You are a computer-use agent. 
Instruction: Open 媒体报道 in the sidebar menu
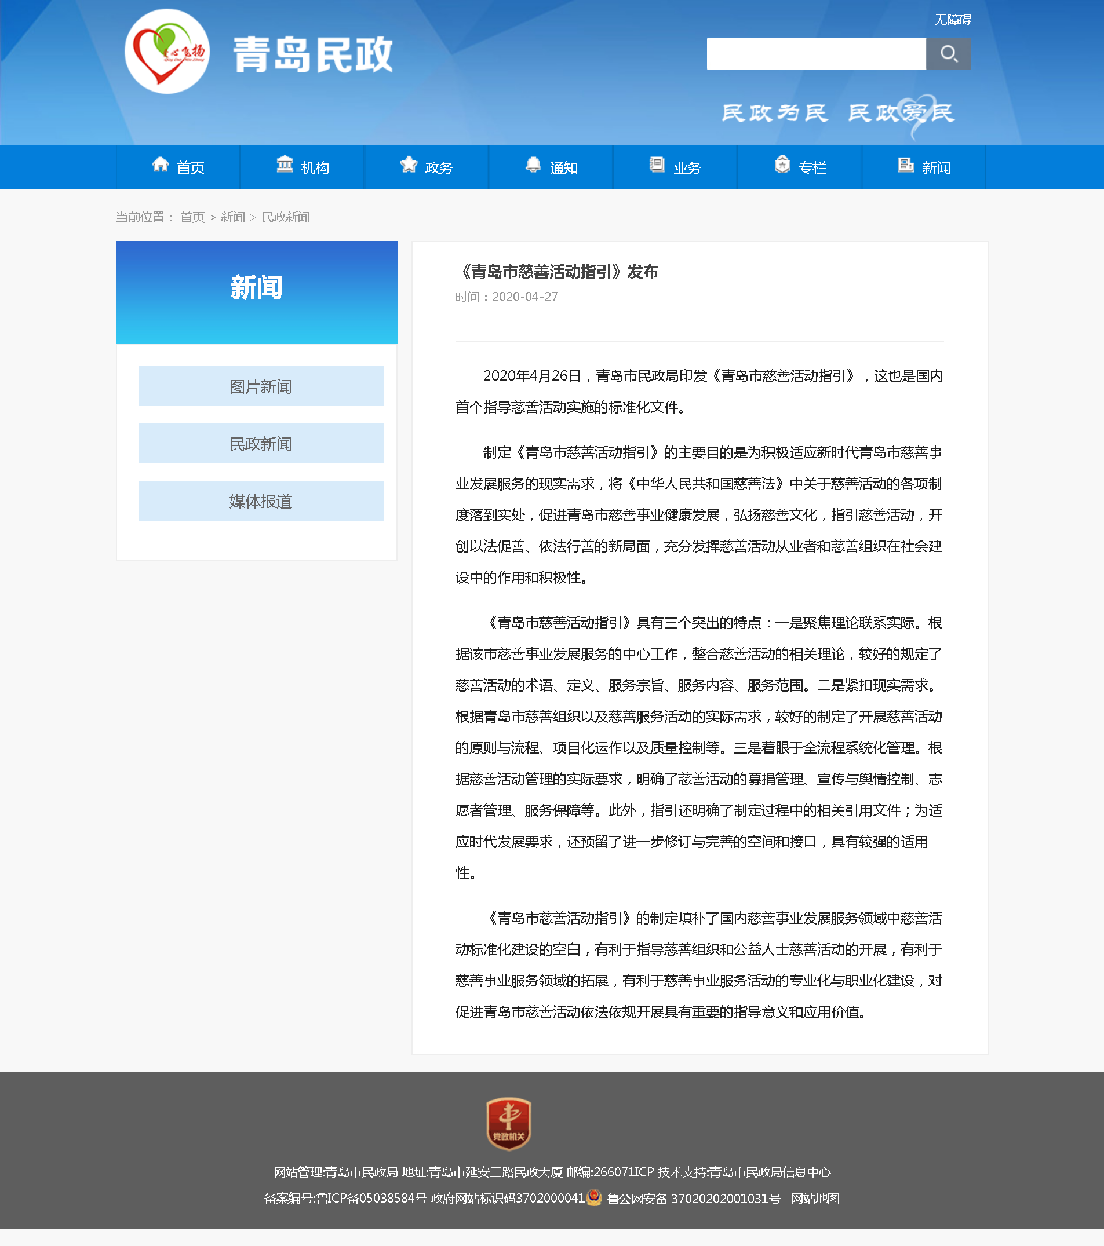[260, 501]
